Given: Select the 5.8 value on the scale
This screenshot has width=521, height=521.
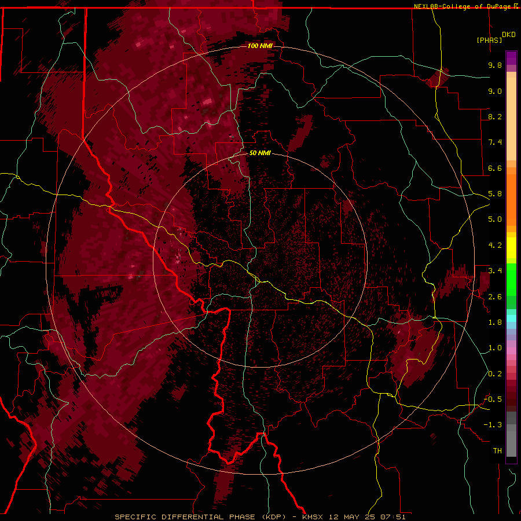Looking at the screenshot, I should 495,194.
